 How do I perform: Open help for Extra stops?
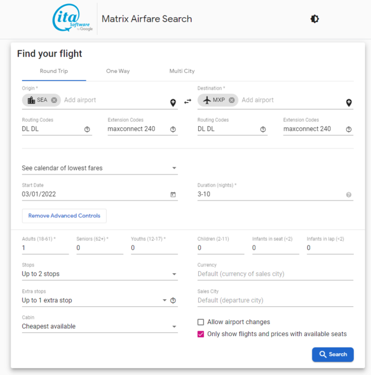(173, 300)
